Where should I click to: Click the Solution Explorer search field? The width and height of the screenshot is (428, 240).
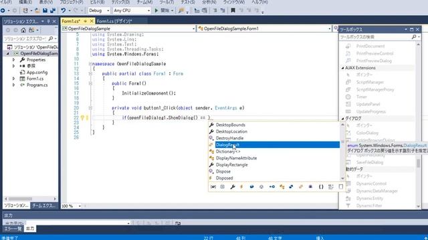coord(26,39)
